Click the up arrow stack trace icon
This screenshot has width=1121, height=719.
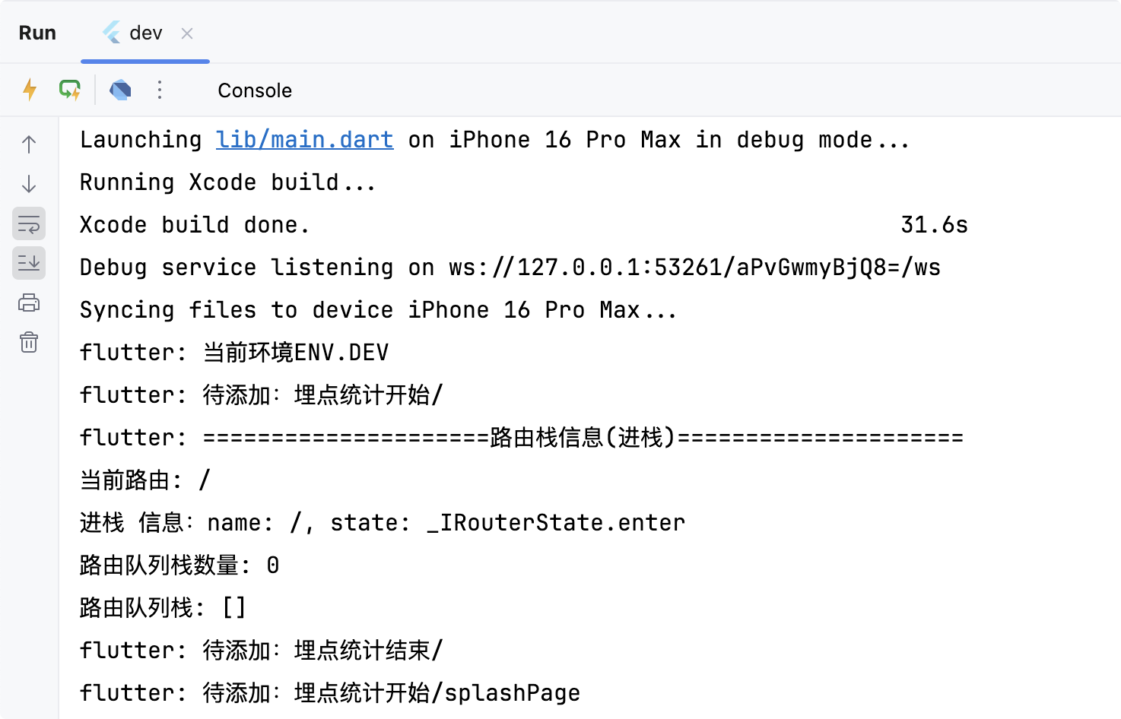[29, 144]
